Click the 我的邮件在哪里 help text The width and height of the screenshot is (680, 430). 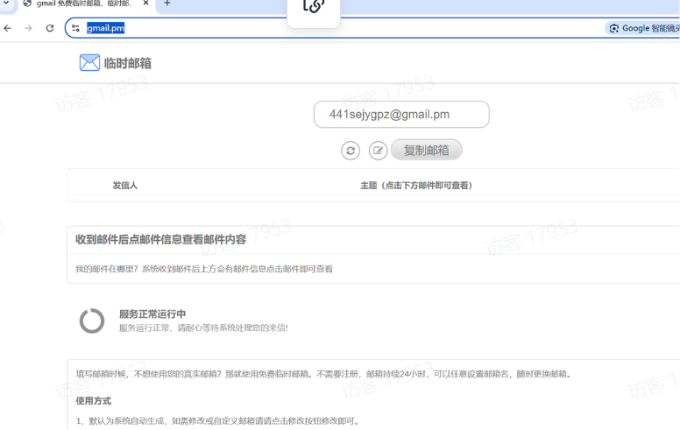tap(204, 269)
